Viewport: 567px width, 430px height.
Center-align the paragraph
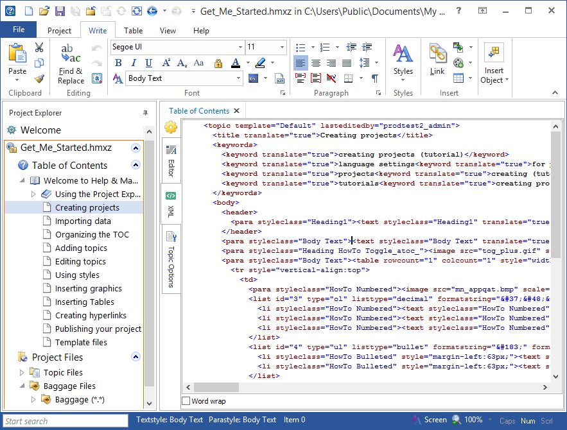(x=316, y=63)
